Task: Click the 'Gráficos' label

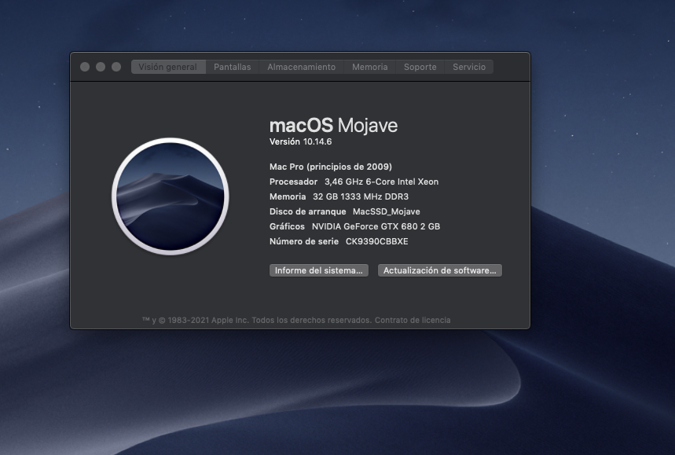Action: pos(287,226)
